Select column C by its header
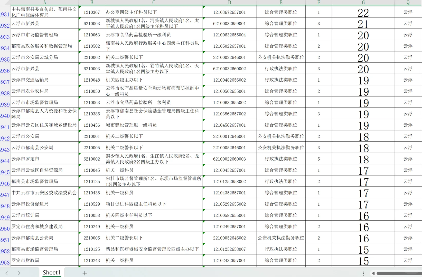422x277 pixels. coord(154,3)
